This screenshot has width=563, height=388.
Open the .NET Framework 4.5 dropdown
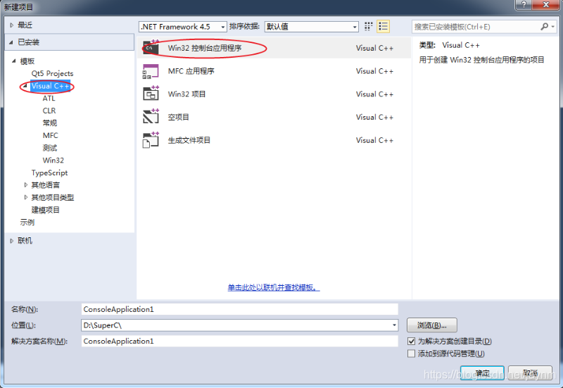183,27
